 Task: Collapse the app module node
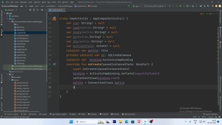5,13
